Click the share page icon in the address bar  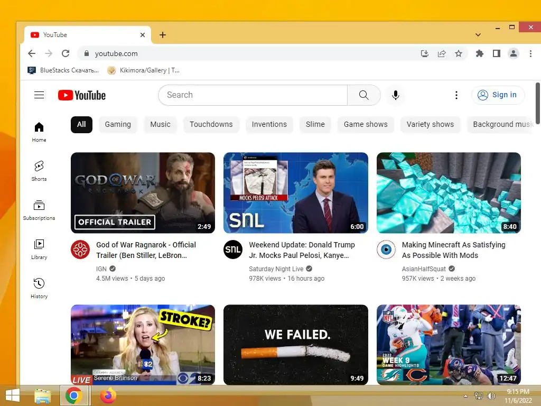click(x=442, y=53)
